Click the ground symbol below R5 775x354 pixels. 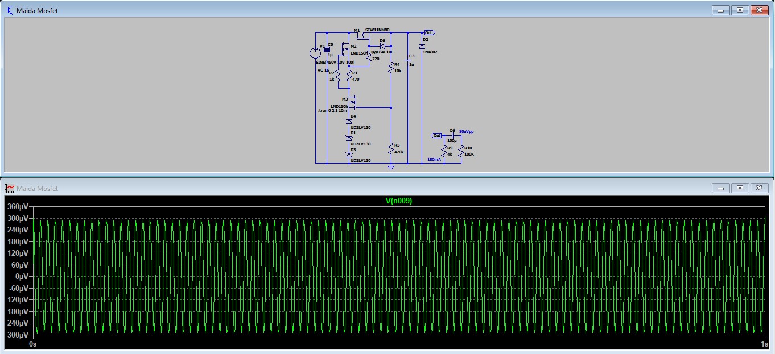pos(391,167)
